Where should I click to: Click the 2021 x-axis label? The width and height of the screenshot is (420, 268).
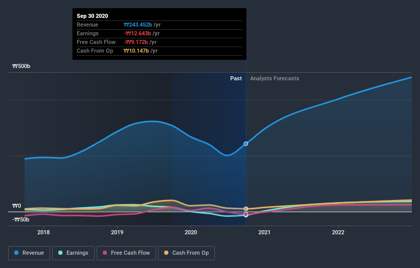(264, 232)
